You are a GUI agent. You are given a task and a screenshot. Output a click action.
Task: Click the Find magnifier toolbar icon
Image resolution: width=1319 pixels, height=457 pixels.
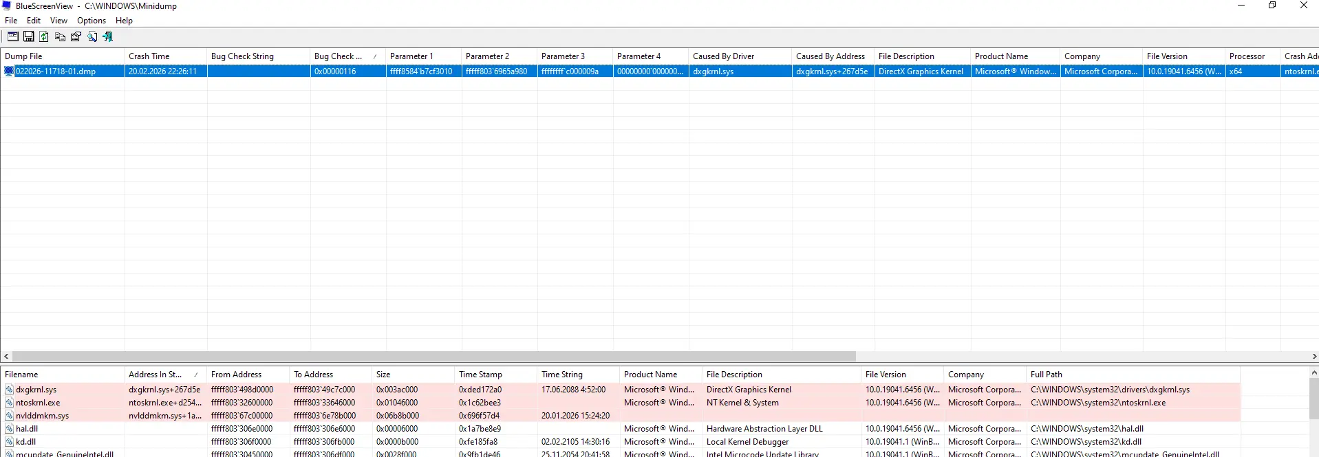tap(92, 37)
